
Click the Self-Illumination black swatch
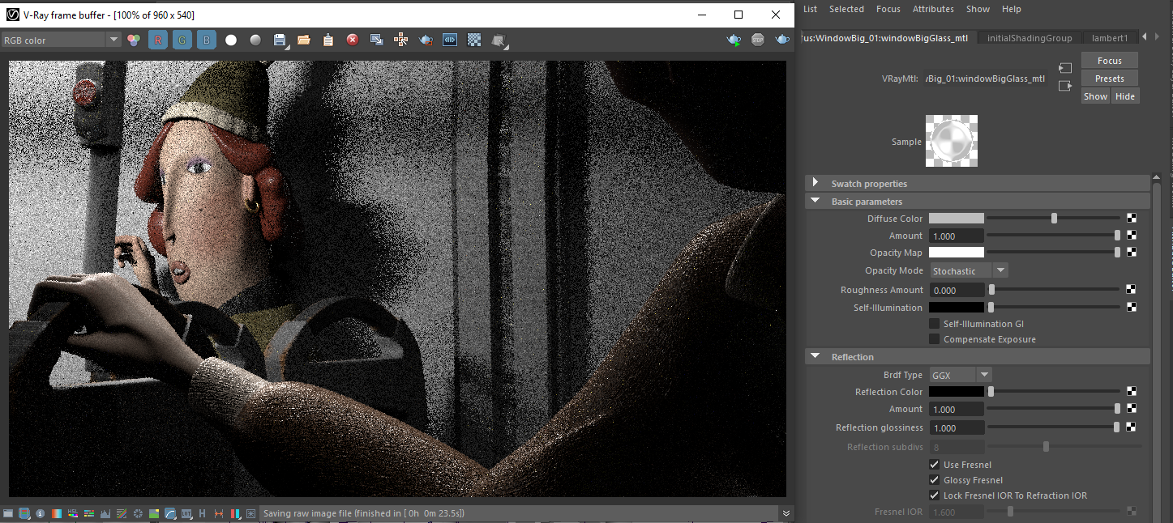tap(957, 308)
